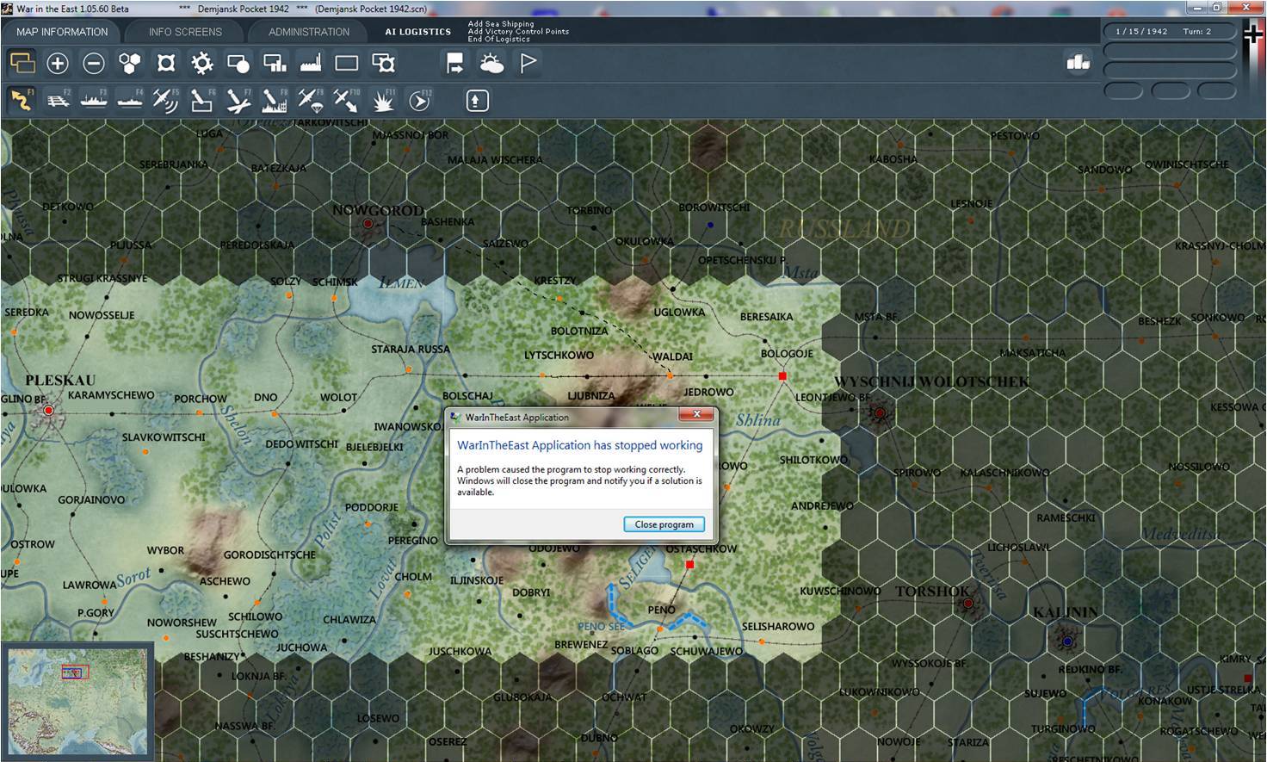The width and height of the screenshot is (1267, 762).
Task: Click the flag-with-arrow toolbar icon
Action: click(x=455, y=63)
